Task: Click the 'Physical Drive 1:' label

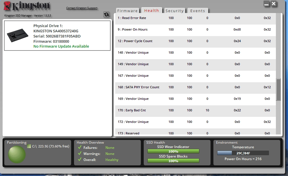Action: click(x=48, y=26)
